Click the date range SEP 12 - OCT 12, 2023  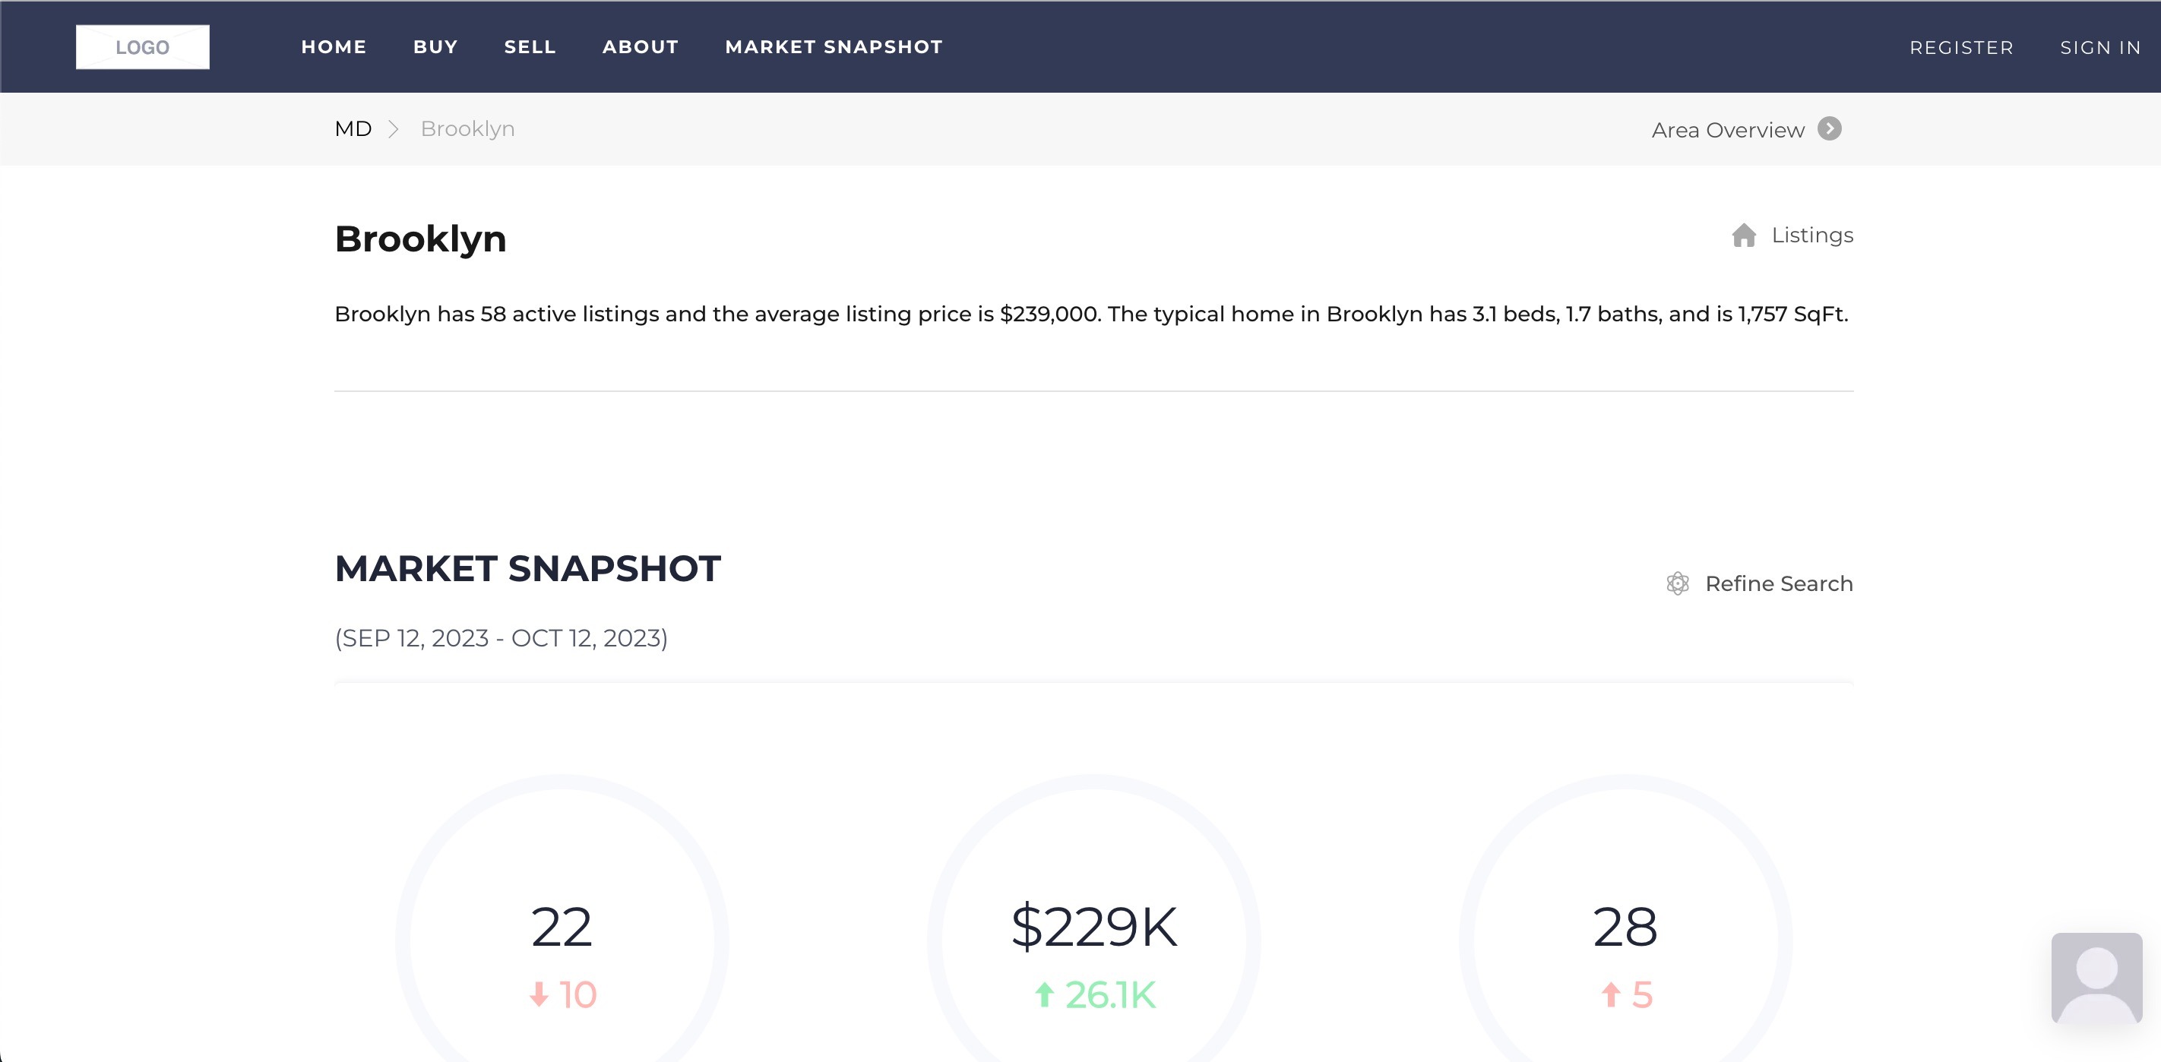tap(501, 638)
